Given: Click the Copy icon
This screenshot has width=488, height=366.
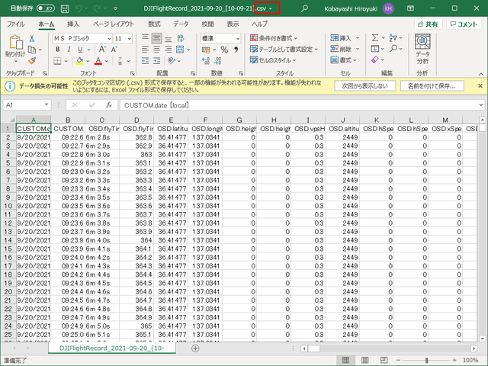Looking at the screenshot, I should pyautogui.click(x=32, y=50).
